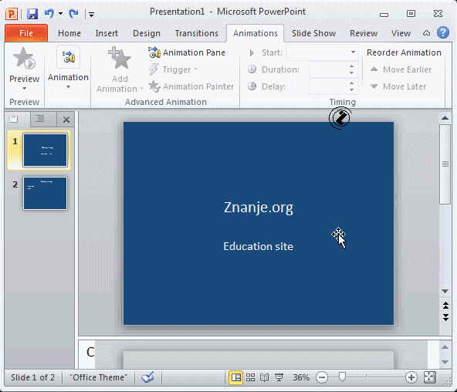Fit the slide to the current window
Image resolution: width=457 pixels, height=392 pixels.
(430, 377)
